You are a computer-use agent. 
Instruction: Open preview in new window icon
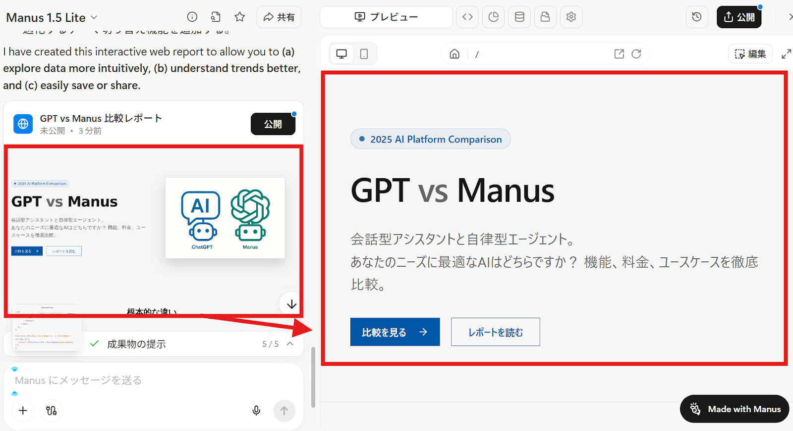619,54
